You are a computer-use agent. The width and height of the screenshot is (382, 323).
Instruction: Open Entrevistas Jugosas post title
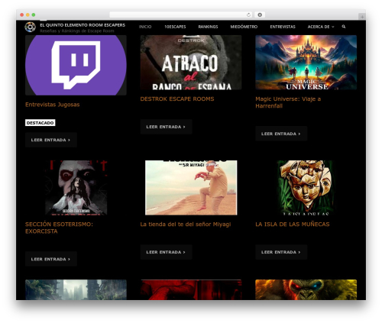click(53, 105)
